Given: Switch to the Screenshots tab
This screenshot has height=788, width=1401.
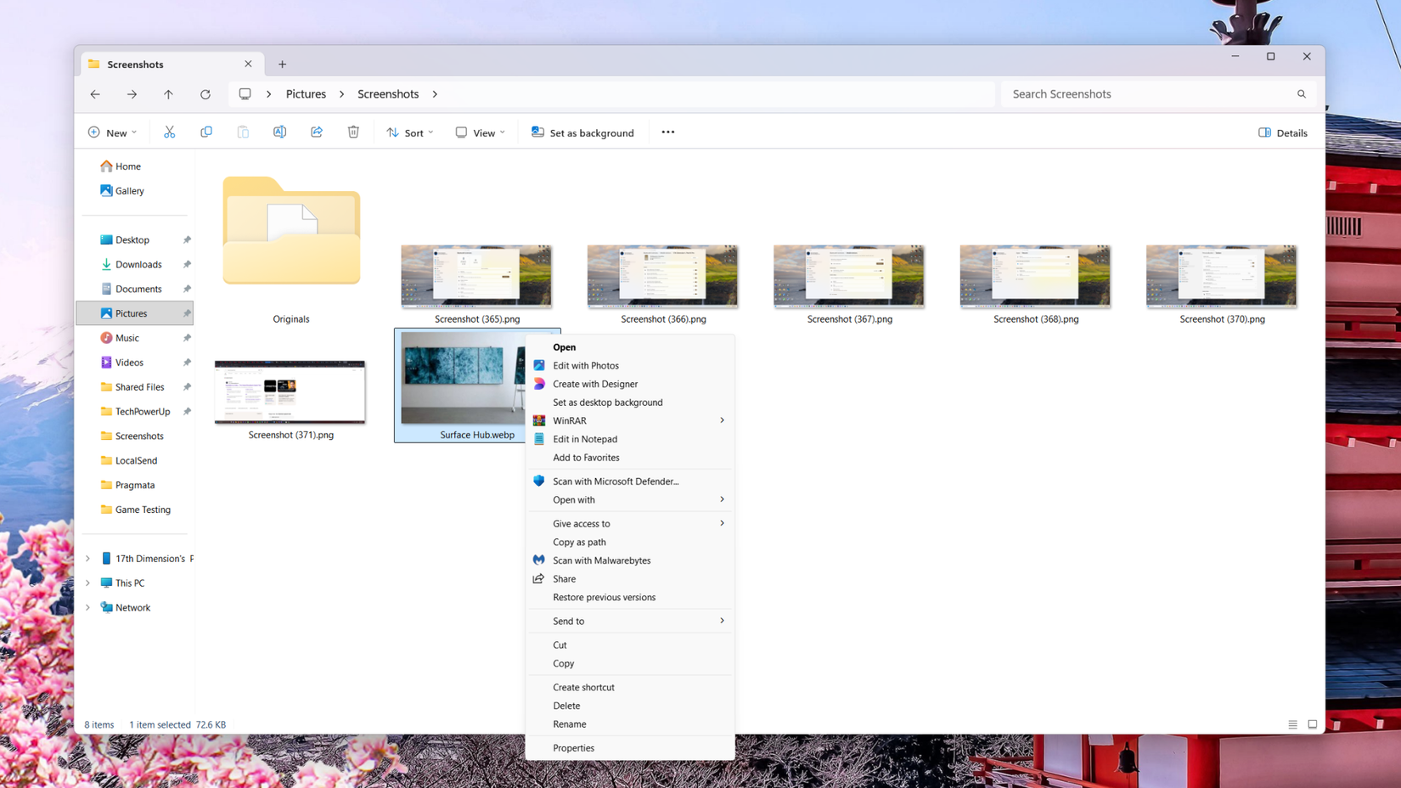Looking at the screenshot, I should pyautogui.click(x=136, y=64).
